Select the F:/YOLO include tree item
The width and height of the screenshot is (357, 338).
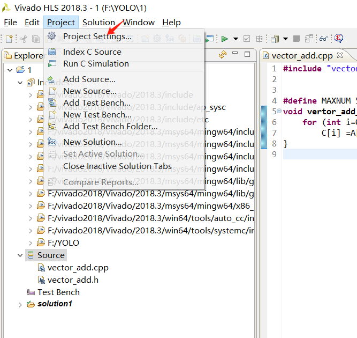pos(63,243)
